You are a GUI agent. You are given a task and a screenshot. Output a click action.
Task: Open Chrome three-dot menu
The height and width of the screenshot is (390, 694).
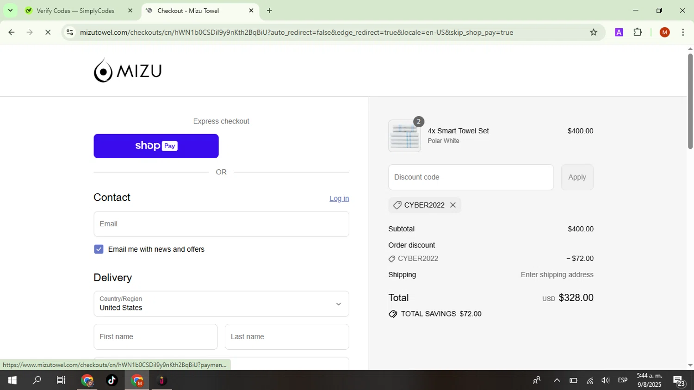tap(683, 32)
